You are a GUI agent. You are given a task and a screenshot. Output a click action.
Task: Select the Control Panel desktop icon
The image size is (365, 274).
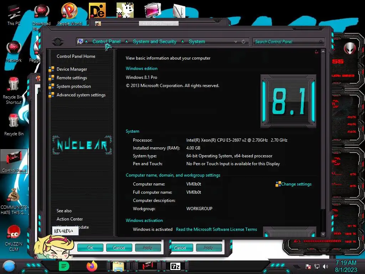tap(14, 161)
